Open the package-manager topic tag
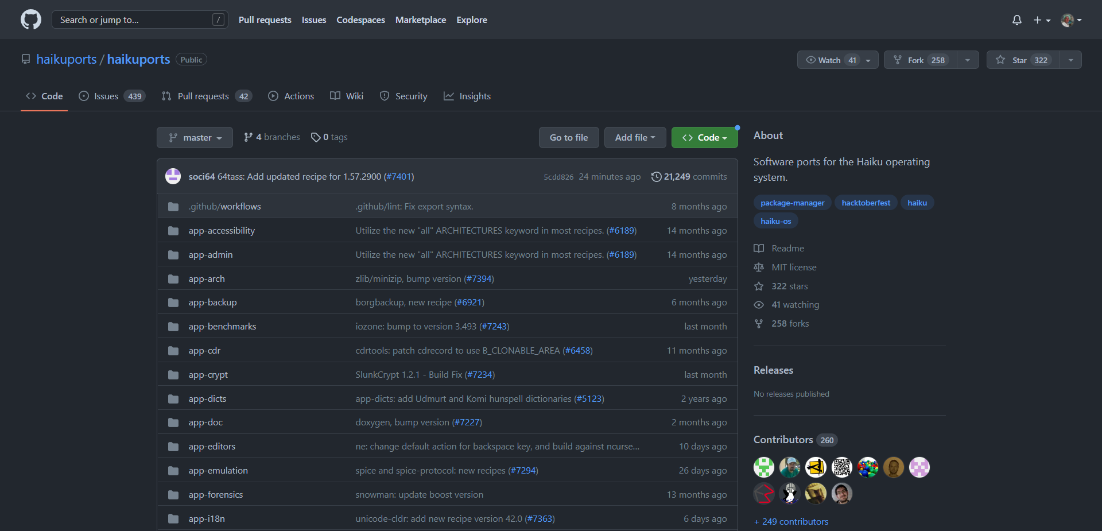Viewport: 1102px width, 531px height. click(792, 203)
